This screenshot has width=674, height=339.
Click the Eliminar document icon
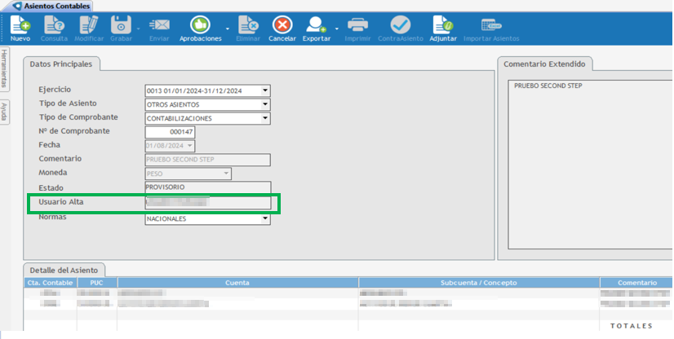(248, 25)
